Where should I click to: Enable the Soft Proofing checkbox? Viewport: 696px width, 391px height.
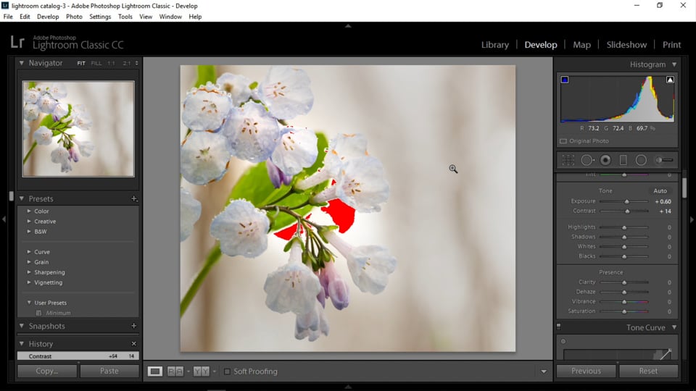(227, 371)
